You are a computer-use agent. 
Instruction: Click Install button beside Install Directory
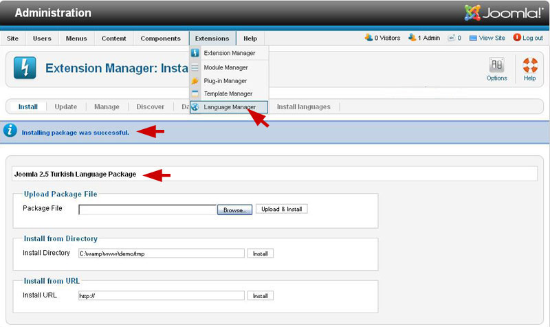(260, 253)
